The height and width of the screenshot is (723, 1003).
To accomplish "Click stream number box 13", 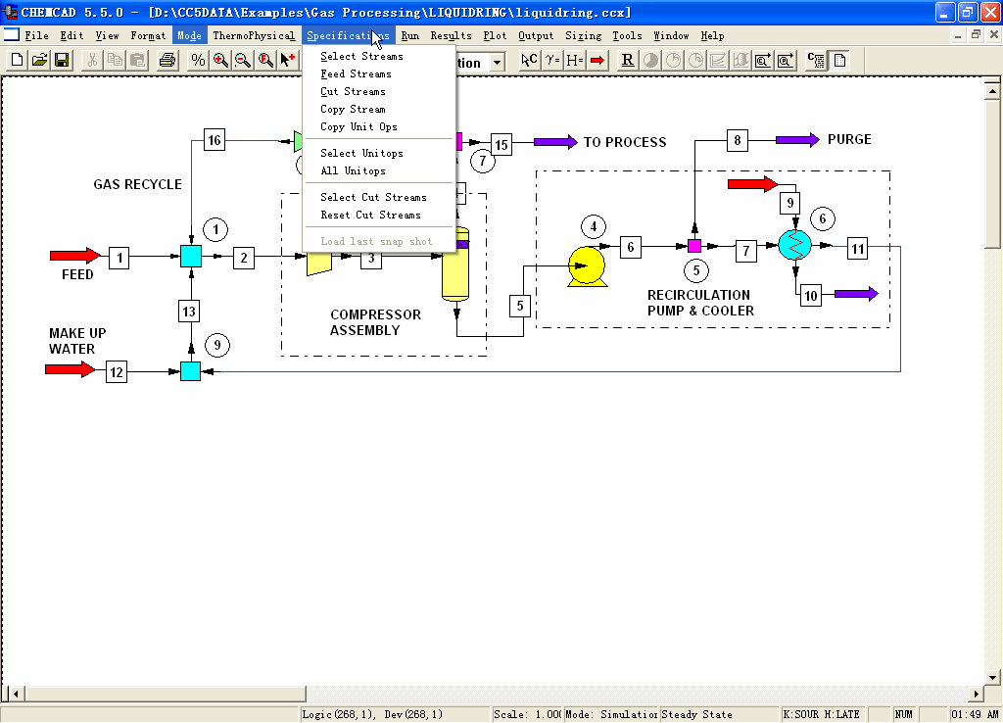I will (x=189, y=312).
